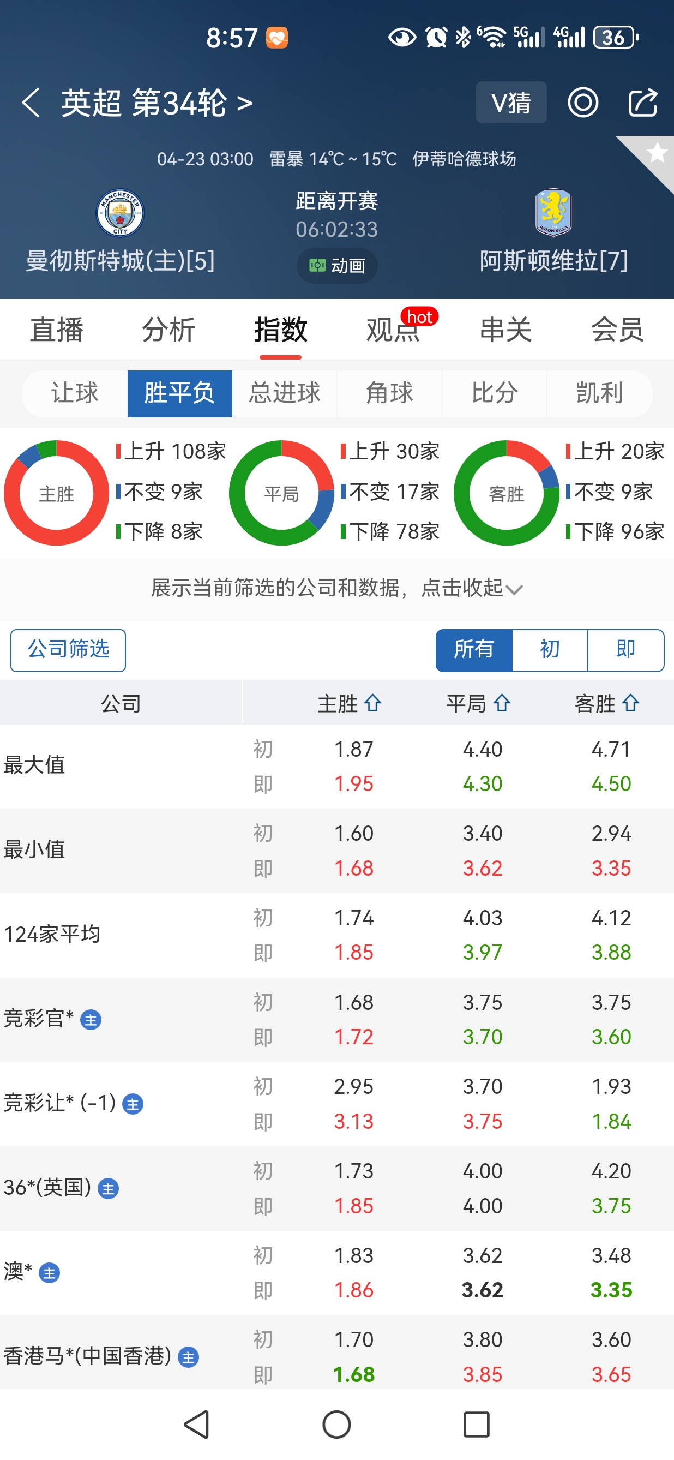
Task: Switch to 分析 tab
Action: 169,330
